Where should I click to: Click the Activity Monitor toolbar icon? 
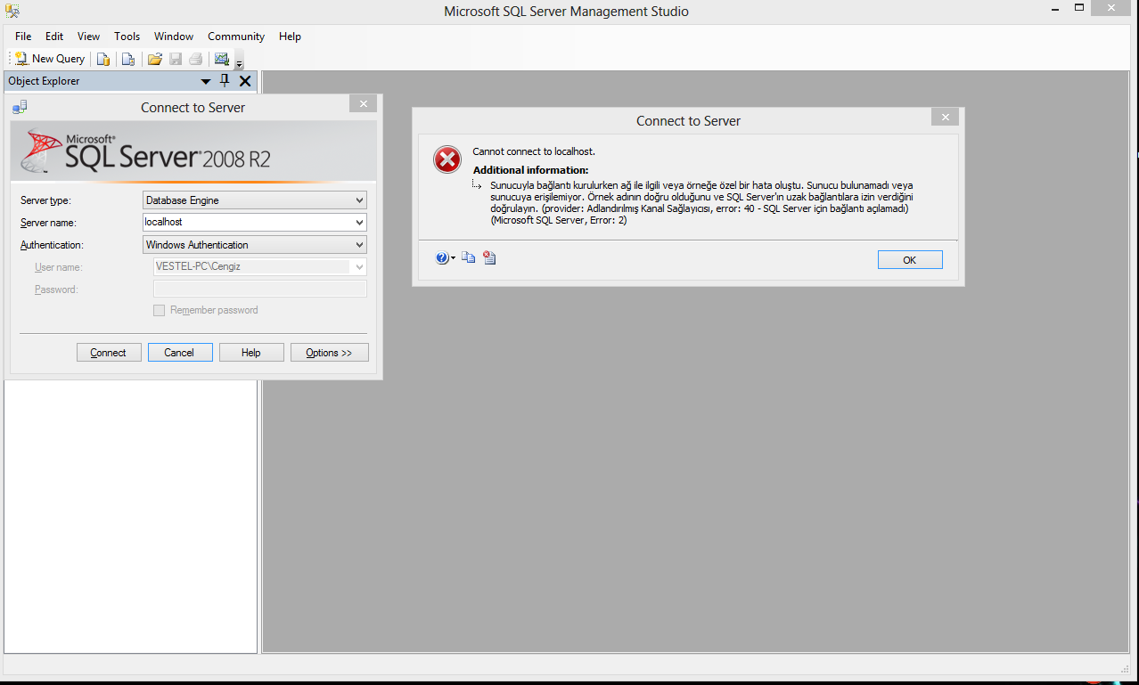click(221, 60)
